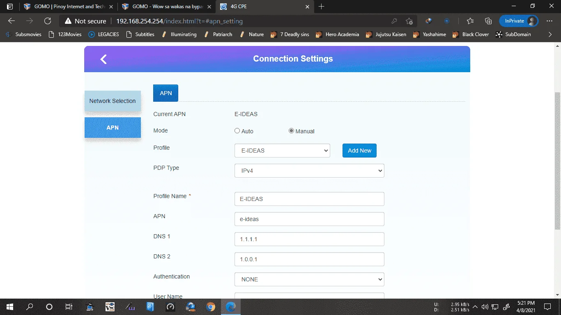Click the browser address bar URL
This screenshot has height=315, width=561.
click(179, 21)
